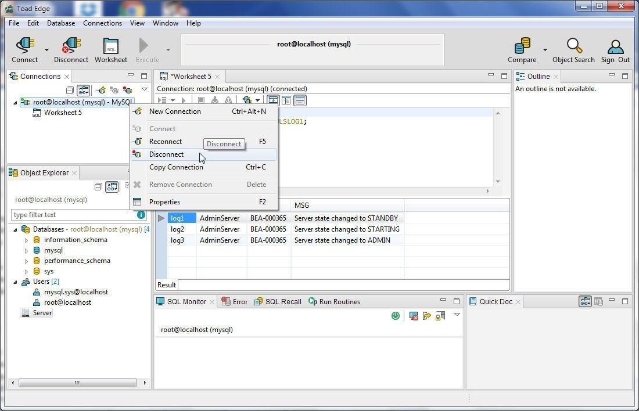Open Properties from the context menu
Screen dimensions: 639x411
[x=203, y=201]
